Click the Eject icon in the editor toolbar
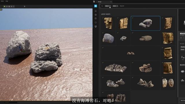The height and width of the screenshot is (104, 185). [12, 6]
